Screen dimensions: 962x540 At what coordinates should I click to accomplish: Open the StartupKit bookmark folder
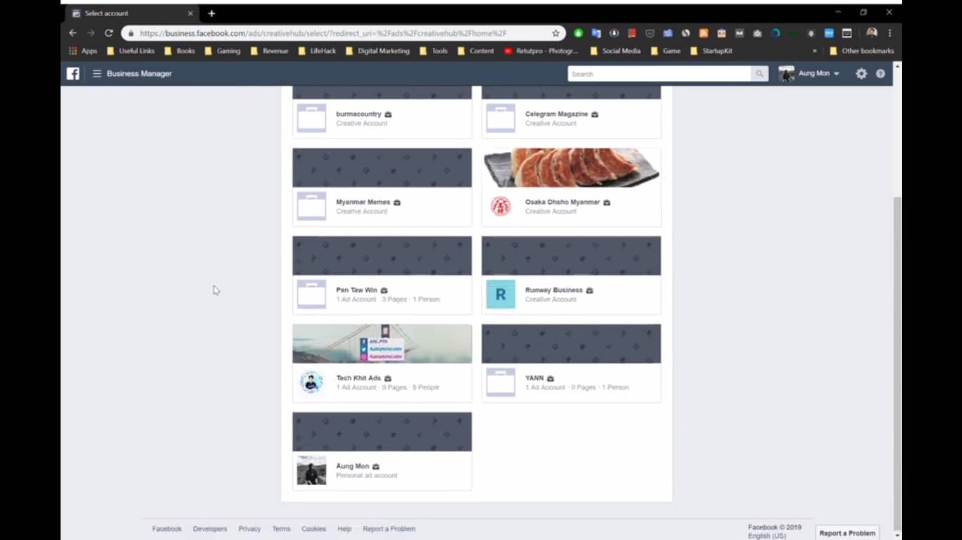[x=712, y=51]
